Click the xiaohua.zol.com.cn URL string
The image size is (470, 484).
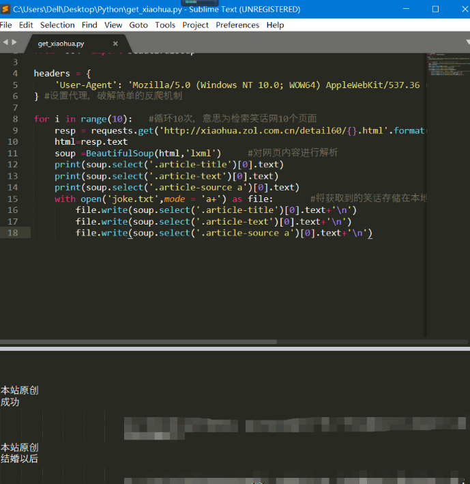pos(274,130)
